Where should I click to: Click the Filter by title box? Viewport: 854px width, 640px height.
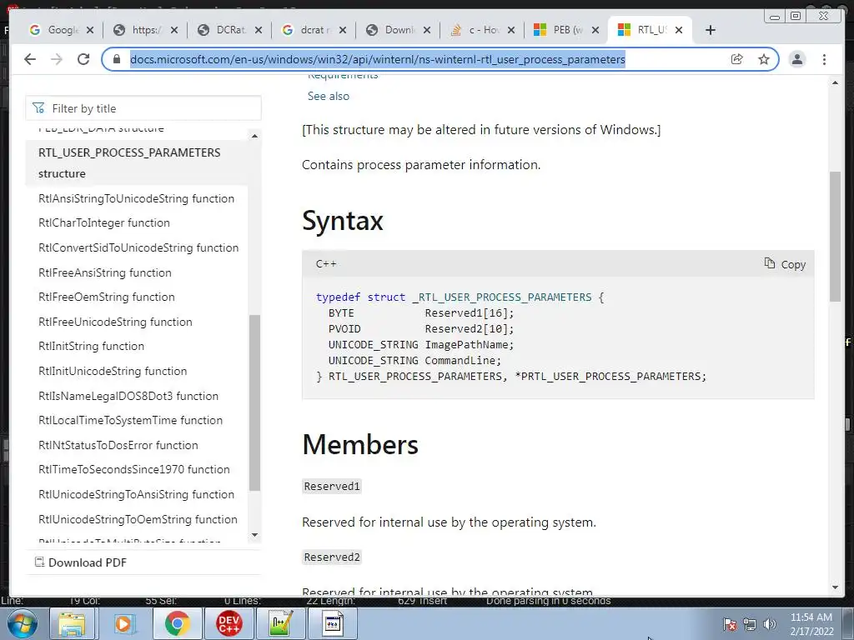pos(143,108)
